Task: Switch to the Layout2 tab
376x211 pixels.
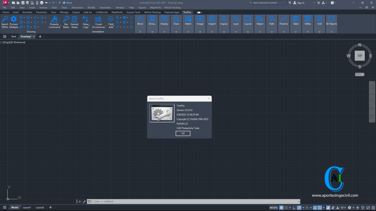Action: (x=40, y=207)
